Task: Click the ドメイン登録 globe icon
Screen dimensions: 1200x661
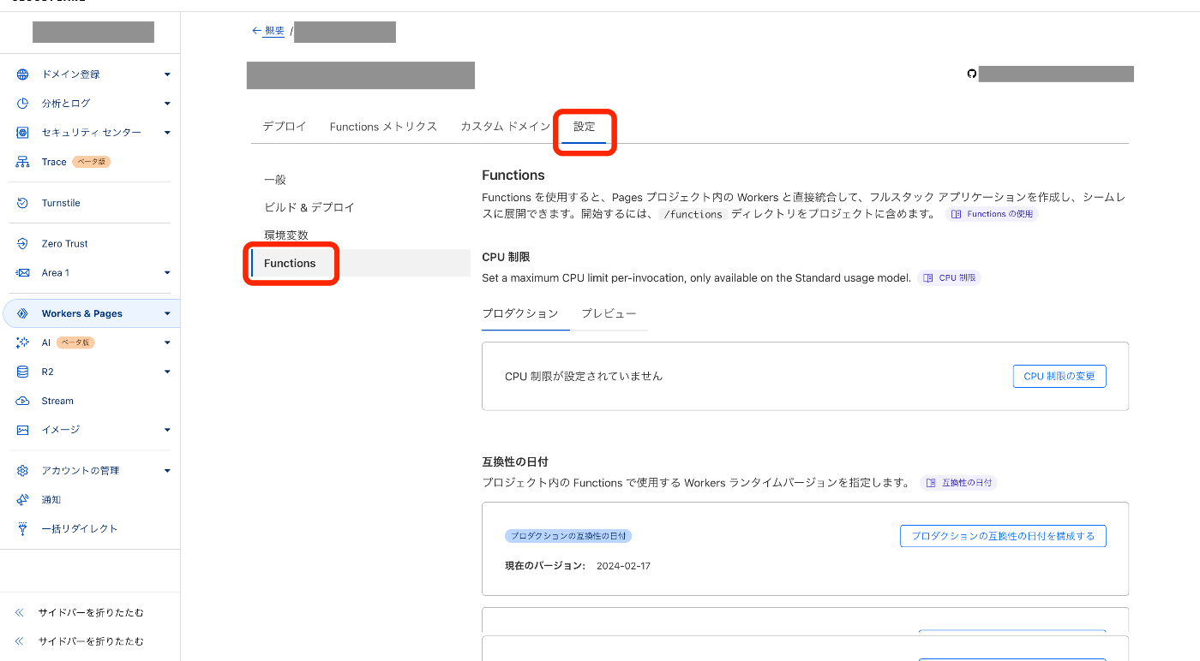Action: pyautogui.click(x=23, y=74)
